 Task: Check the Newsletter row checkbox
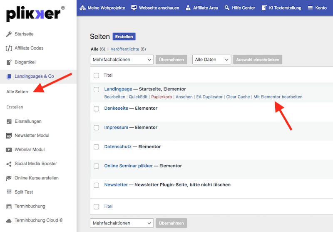point(97,185)
